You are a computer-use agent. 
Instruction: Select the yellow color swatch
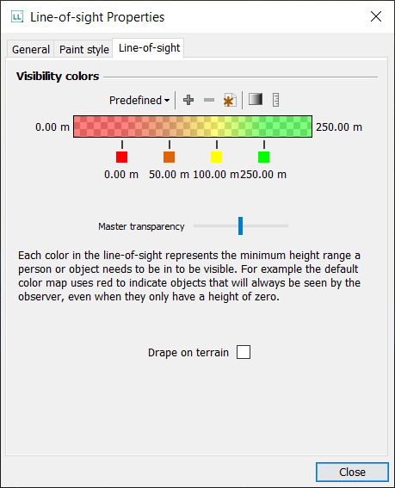pyautogui.click(x=216, y=157)
